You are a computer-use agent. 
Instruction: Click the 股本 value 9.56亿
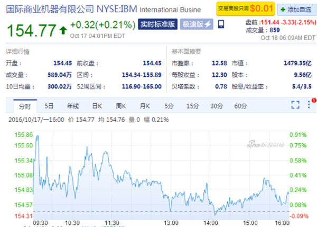(303, 75)
